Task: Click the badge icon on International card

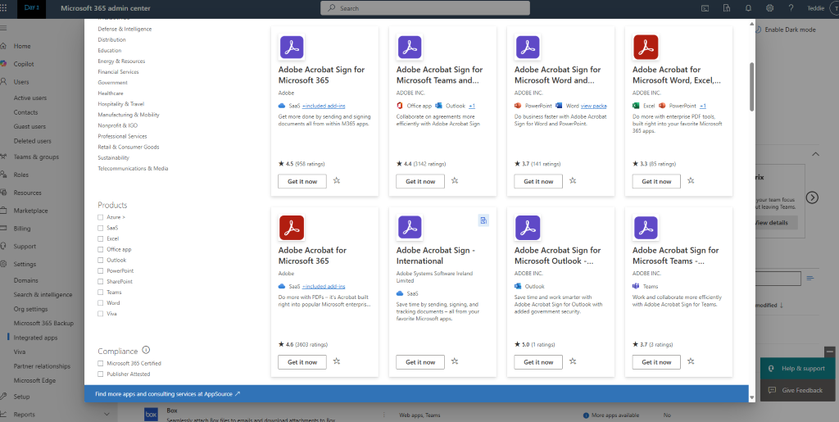Action: [x=483, y=220]
